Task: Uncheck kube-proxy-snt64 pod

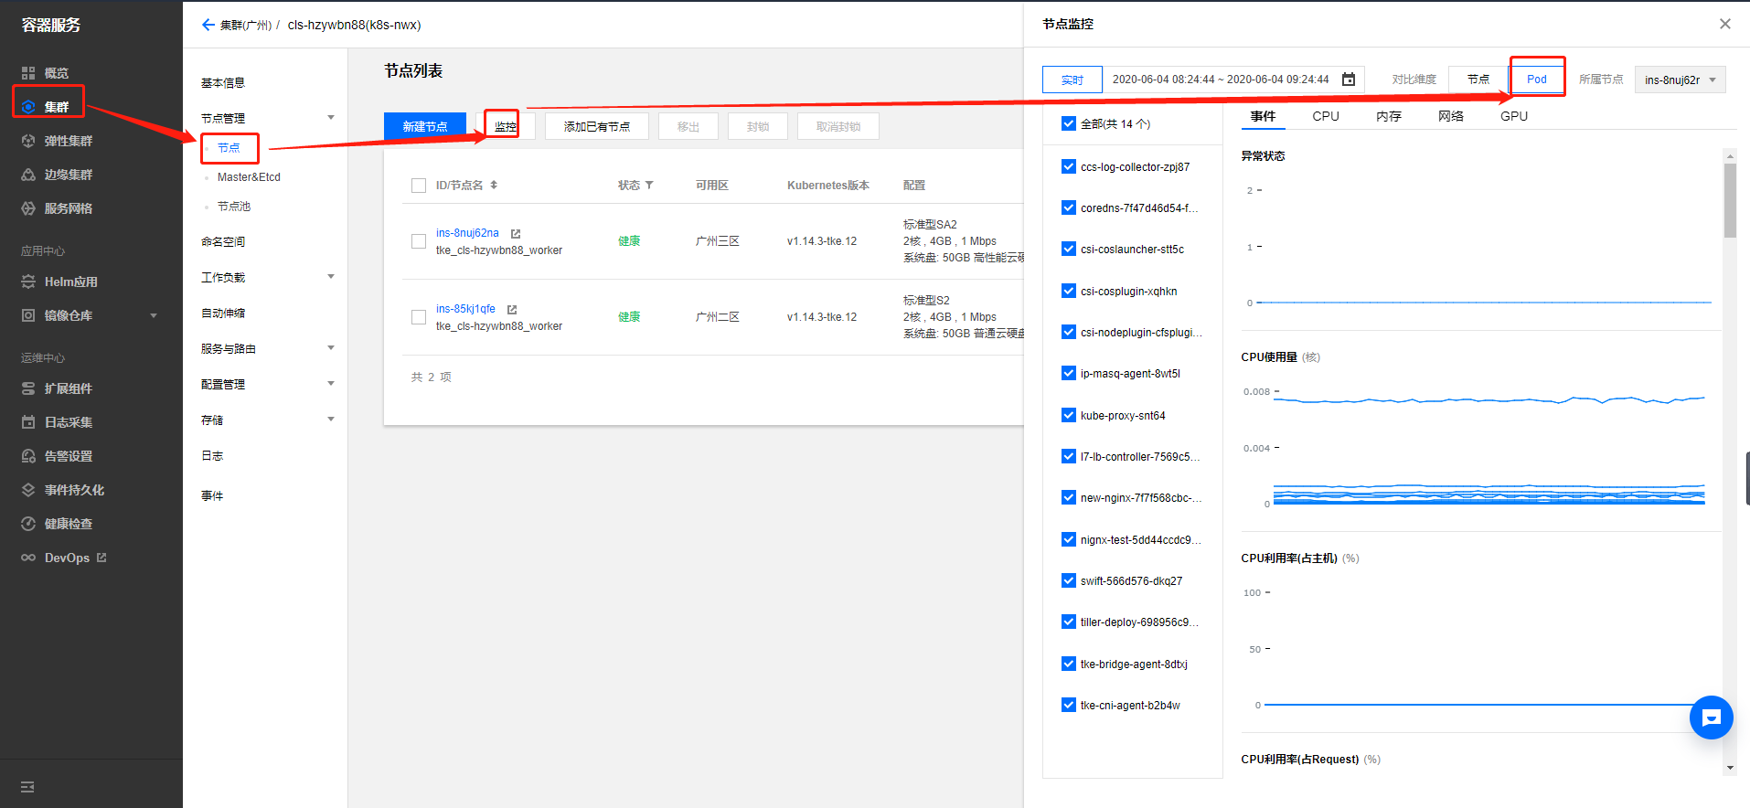Action: click(x=1069, y=415)
